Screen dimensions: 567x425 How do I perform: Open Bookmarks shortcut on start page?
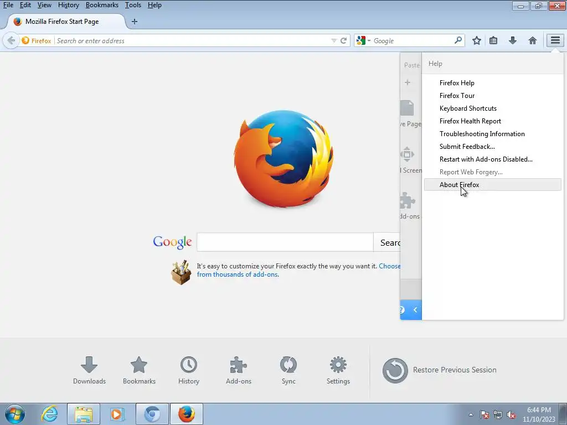[139, 370]
